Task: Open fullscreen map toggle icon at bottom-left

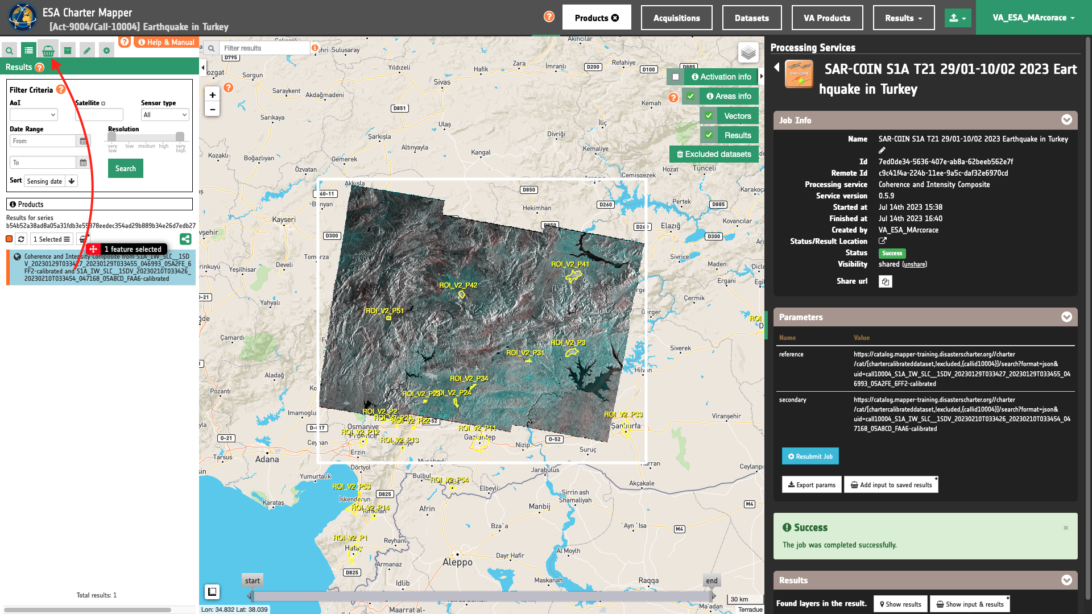Action: 212,592
